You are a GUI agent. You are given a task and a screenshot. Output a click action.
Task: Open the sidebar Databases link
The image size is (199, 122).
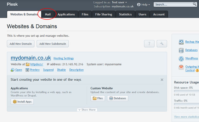pyautogui.click(x=191, y=50)
